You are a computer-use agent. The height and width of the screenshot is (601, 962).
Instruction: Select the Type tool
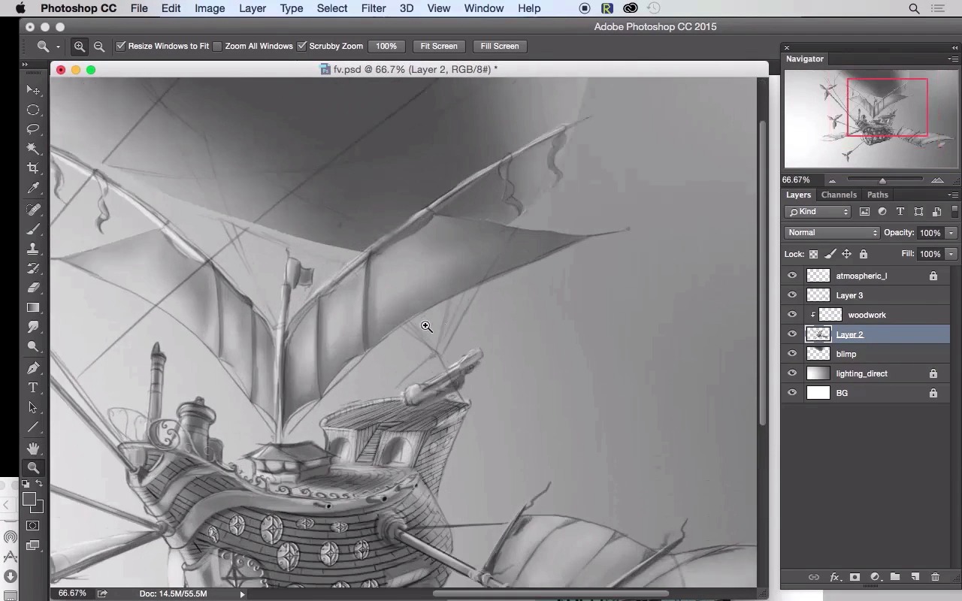tap(33, 388)
